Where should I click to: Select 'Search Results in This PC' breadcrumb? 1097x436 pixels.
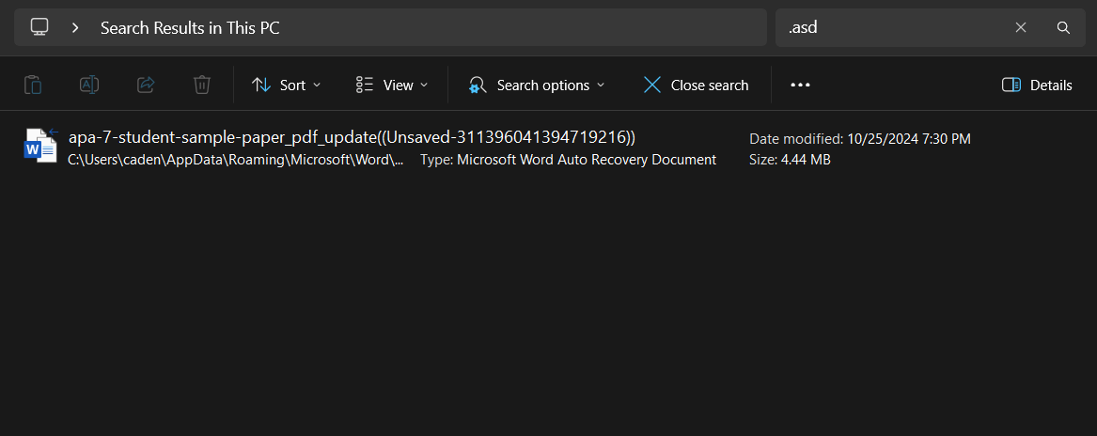click(x=190, y=27)
